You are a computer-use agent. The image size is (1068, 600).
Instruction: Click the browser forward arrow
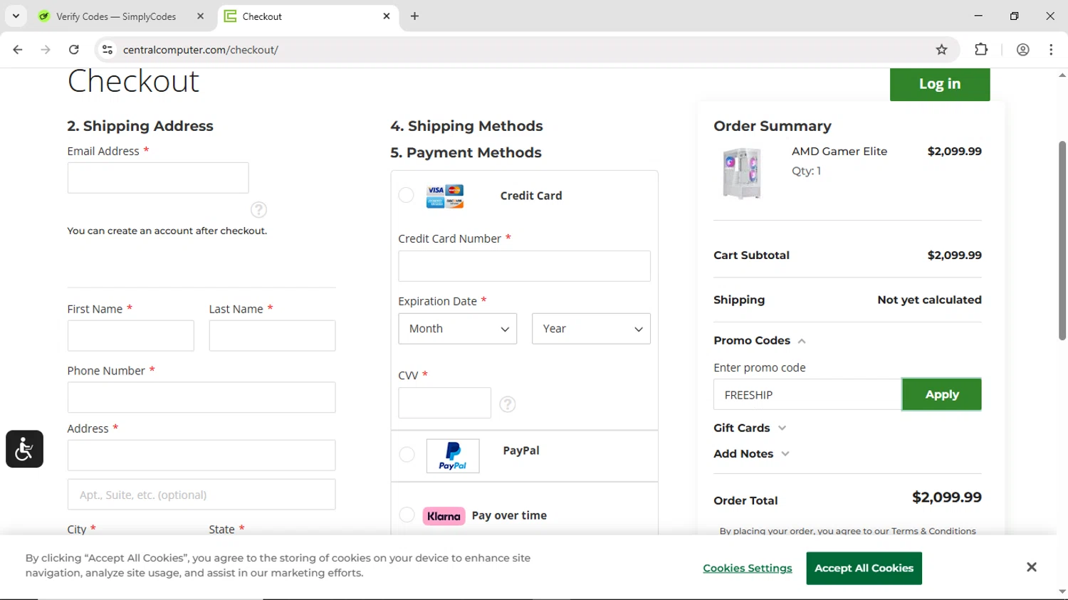[46, 50]
